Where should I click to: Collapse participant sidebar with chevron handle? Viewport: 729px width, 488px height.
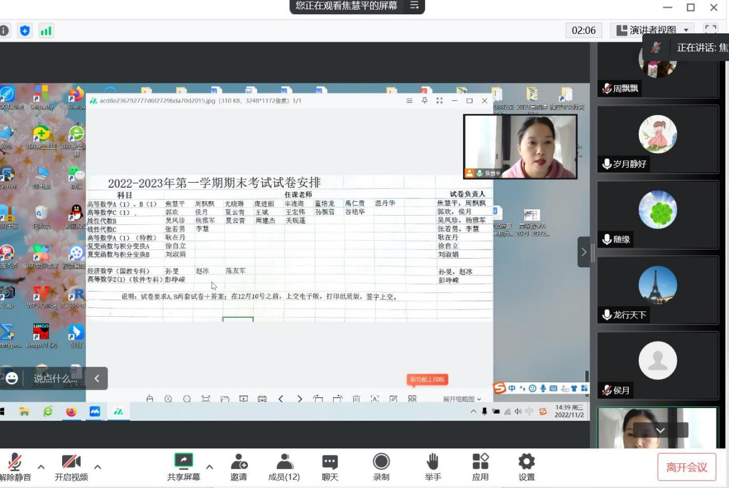584,252
